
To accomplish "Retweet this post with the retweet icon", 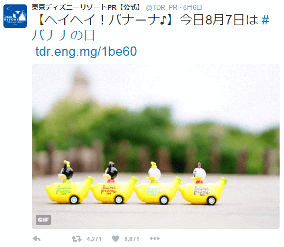I will tap(76, 239).
